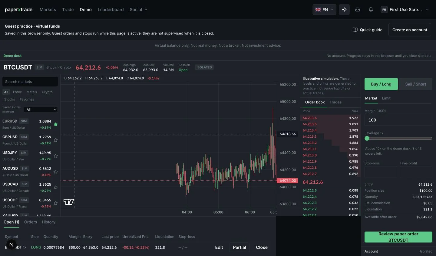Select the Limit order tab
The image size is (436, 256).
click(386, 98)
